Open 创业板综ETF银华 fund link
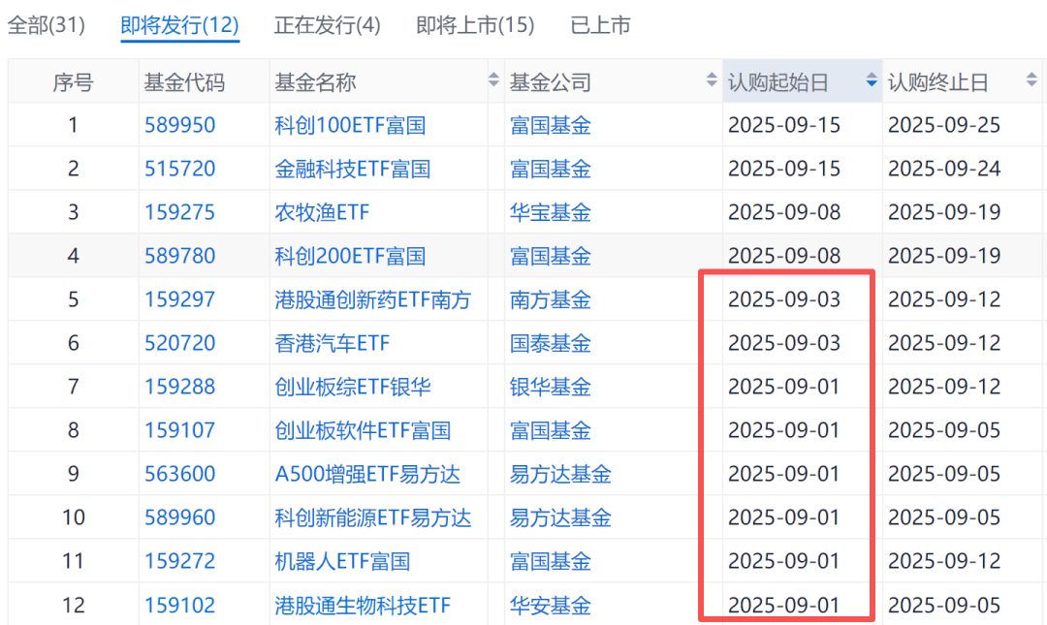 point(352,387)
